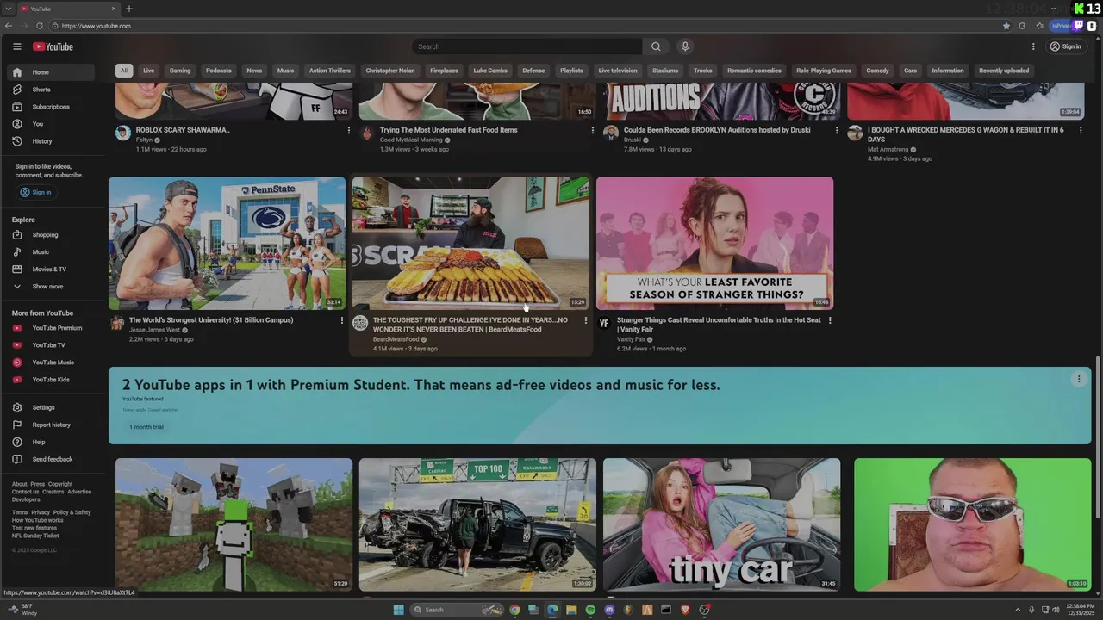Viewport: 1103px width, 620px height.
Task: Open the Vanity Fair channel link
Action: point(631,339)
